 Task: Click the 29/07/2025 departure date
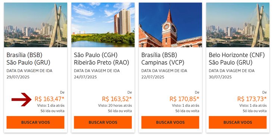[18, 77]
